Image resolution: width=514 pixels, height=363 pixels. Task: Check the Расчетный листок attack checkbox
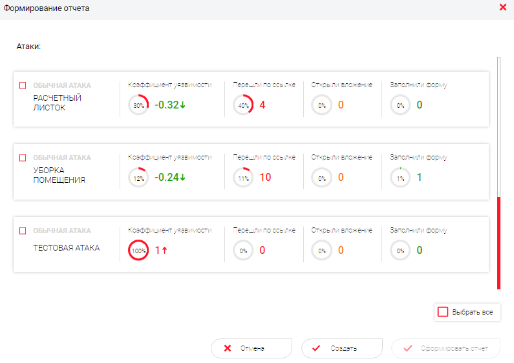(23, 85)
